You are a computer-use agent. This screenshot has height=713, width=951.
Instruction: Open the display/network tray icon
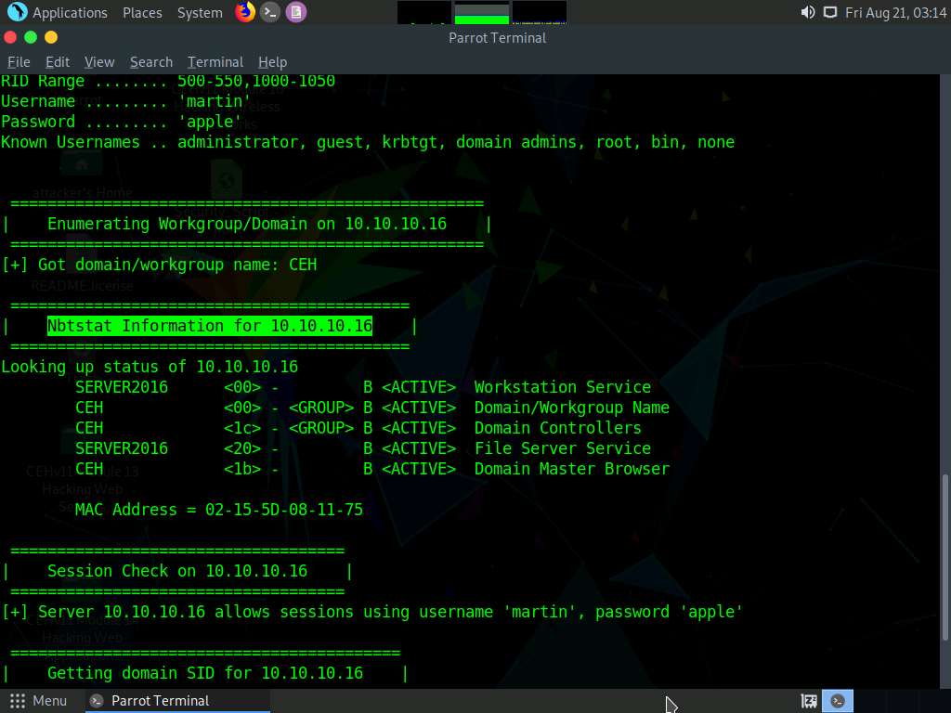coord(829,12)
